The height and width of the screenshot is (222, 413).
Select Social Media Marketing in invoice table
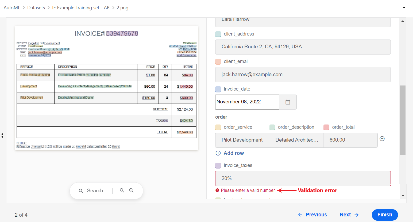[35, 75]
